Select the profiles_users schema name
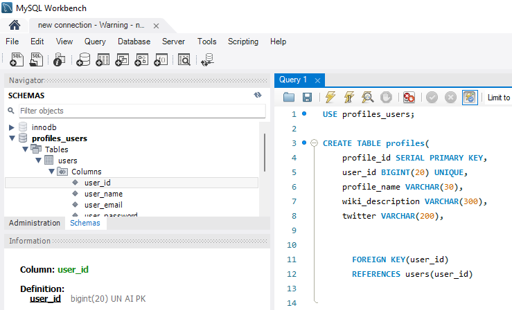 point(60,138)
